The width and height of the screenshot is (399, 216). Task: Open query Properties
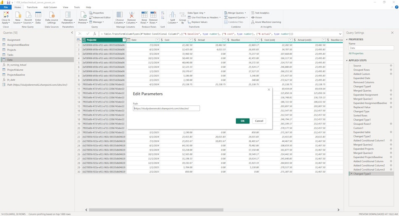coord(97,13)
